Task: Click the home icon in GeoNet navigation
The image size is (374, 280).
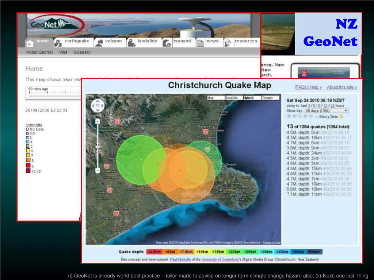Action: coord(30,43)
